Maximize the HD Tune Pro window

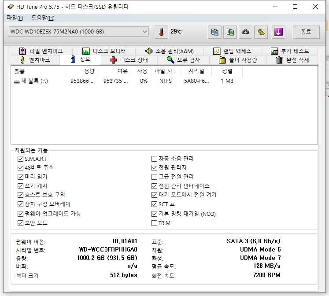pyautogui.click(x=295, y=7)
